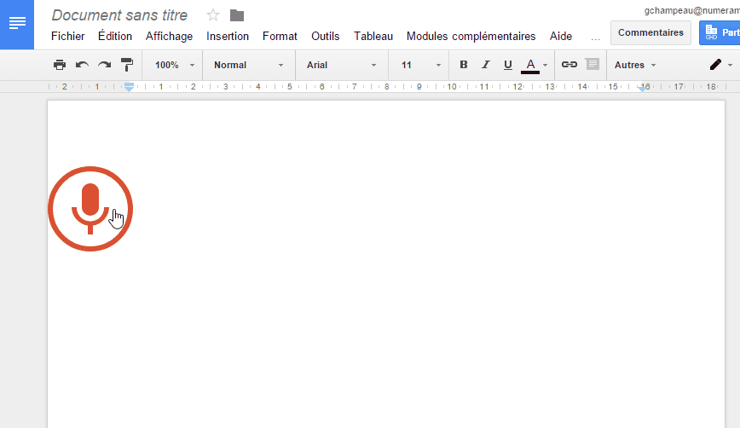Open the Normal paragraph style dropdown
Viewport: 740px width, 428px height.
[249, 65]
